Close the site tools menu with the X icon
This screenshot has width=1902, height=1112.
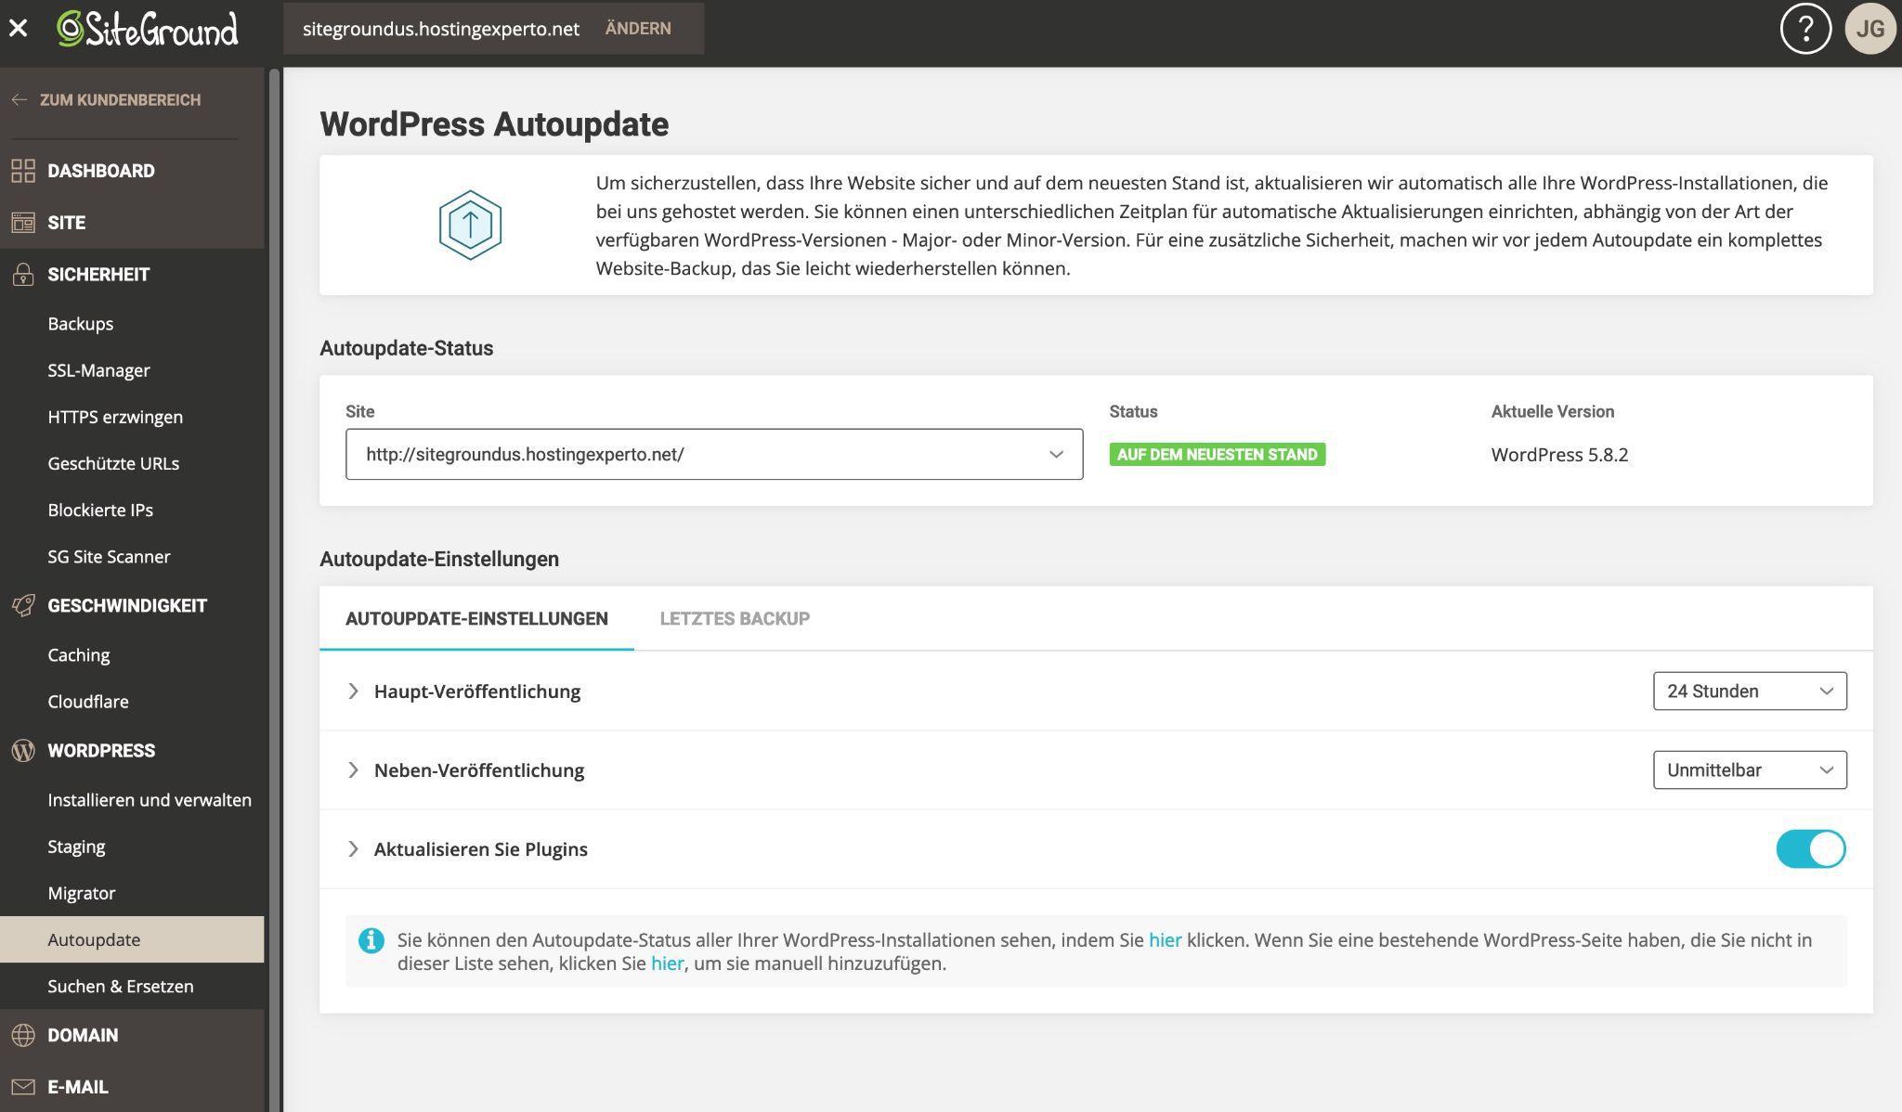[x=18, y=28]
